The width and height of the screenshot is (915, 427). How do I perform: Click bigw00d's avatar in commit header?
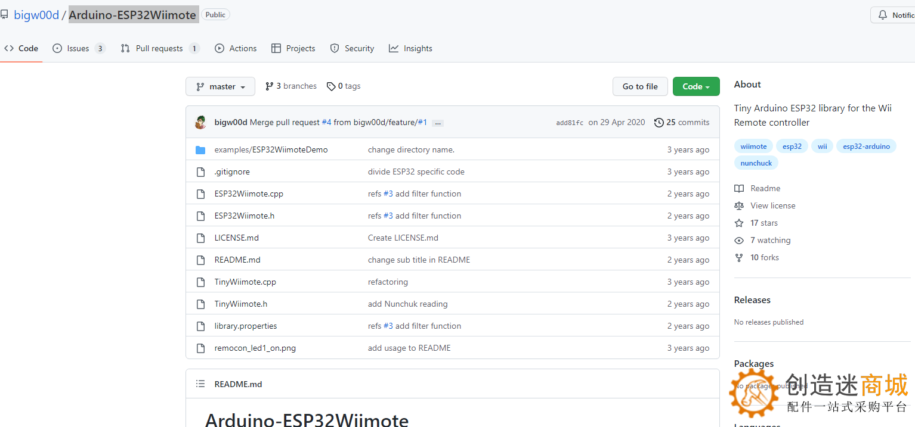coord(200,123)
